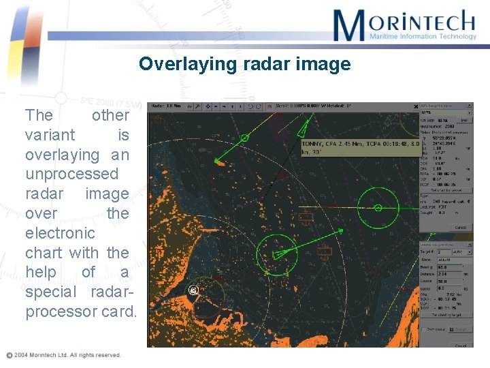Close the radar toolbar with the X
Screen dimensions: 490x368
(416, 107)
